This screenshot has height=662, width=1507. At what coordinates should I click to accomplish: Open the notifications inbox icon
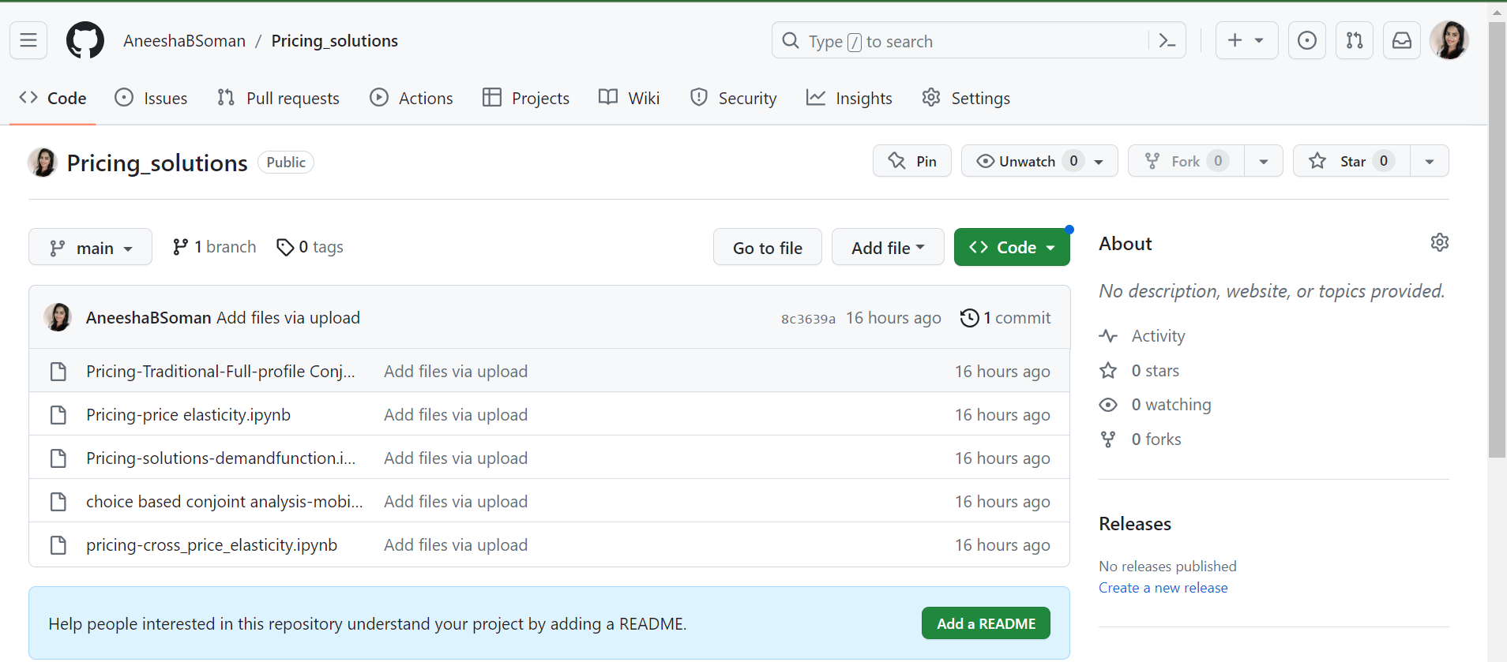[1402, 40]
